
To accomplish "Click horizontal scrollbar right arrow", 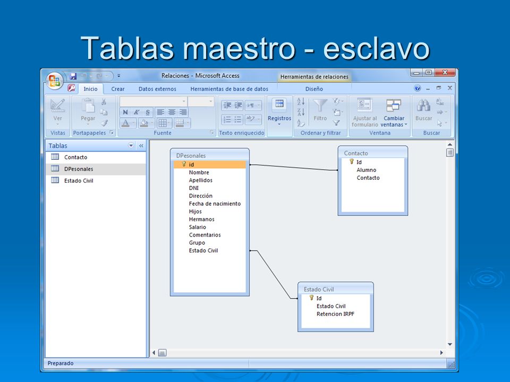I will click(441, 353).
